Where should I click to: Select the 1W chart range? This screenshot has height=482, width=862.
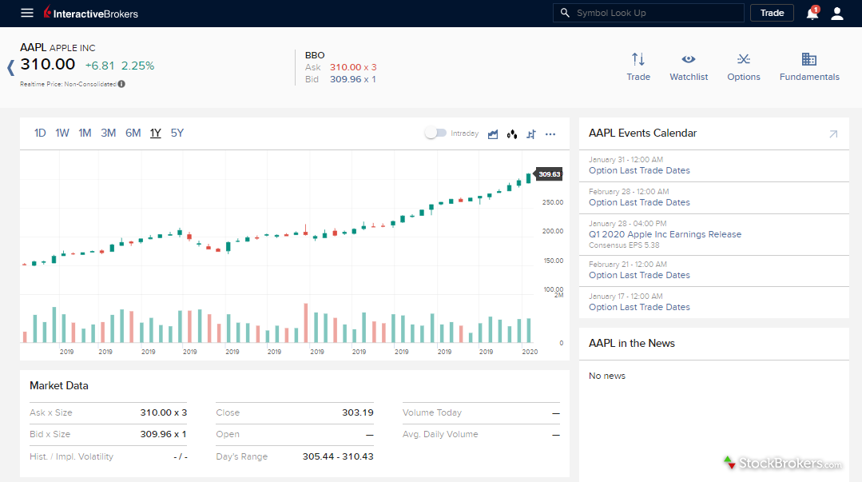[x=62, y=133]
